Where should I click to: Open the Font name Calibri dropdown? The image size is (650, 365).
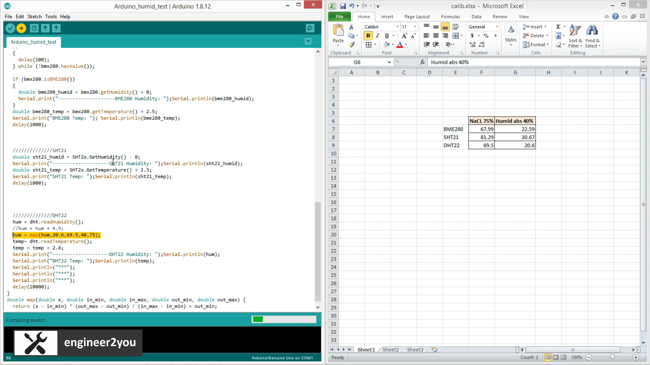pos(397,27)
